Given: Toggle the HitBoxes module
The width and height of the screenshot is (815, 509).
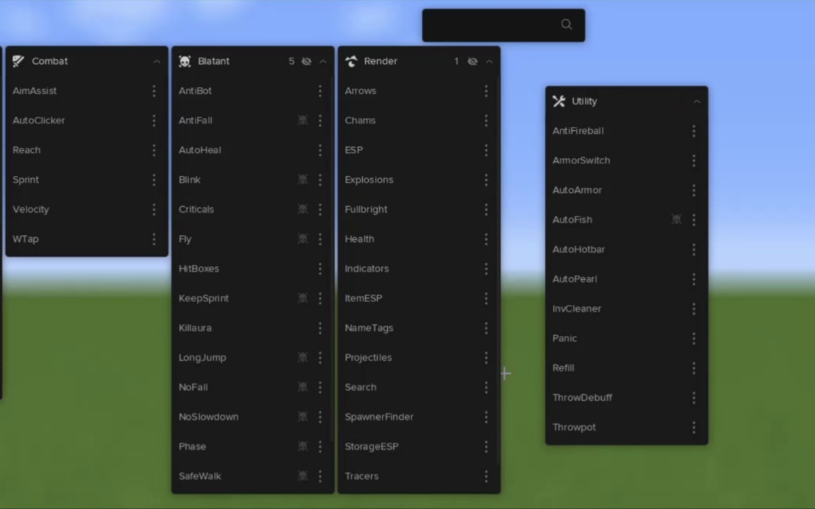Looking at the screenshot, I should coord(251,268).
